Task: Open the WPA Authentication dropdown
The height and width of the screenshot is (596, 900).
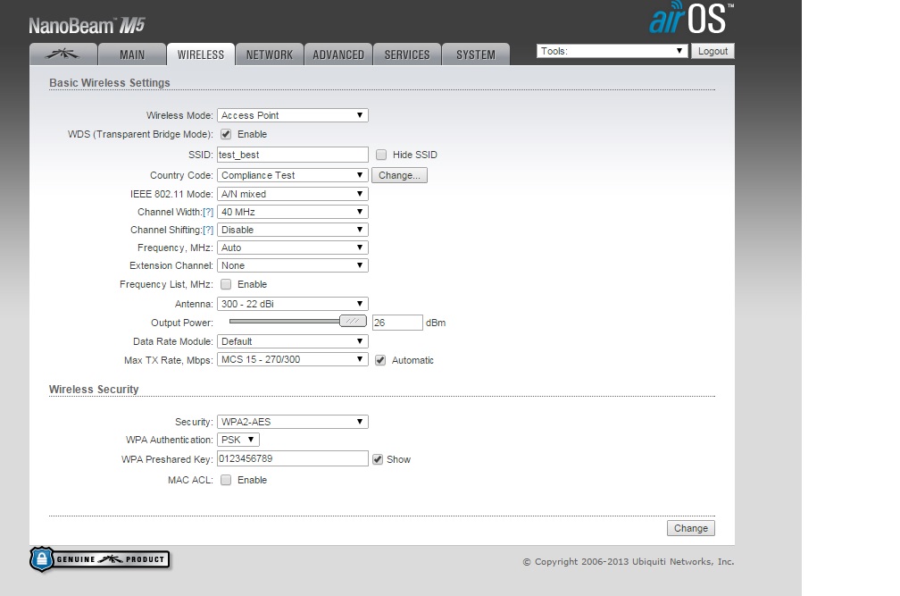Action: [238, 440]
